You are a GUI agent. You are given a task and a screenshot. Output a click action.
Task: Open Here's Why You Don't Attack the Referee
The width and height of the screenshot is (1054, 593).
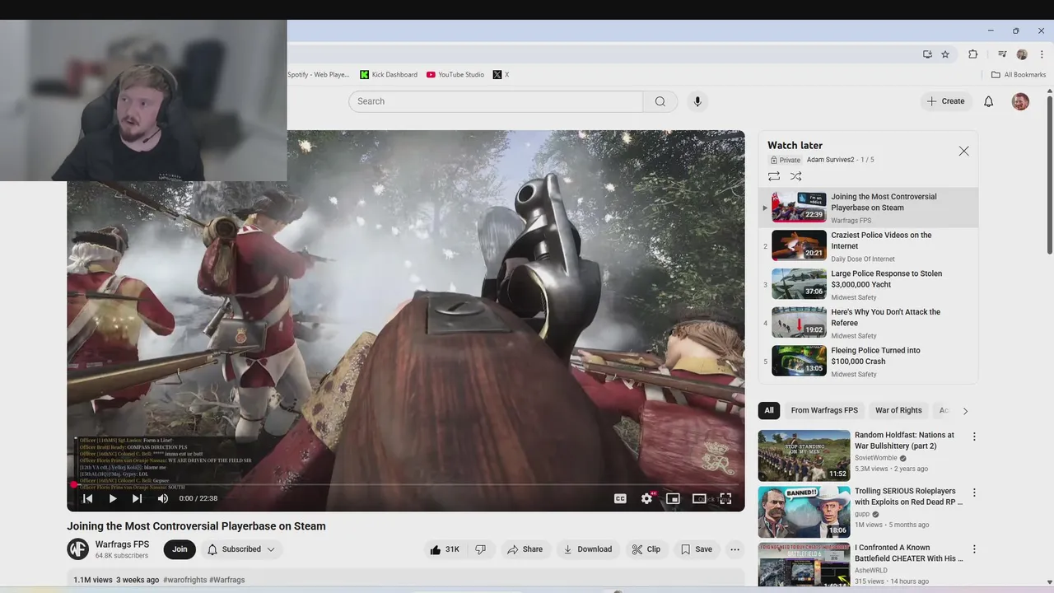pos(868,323)
